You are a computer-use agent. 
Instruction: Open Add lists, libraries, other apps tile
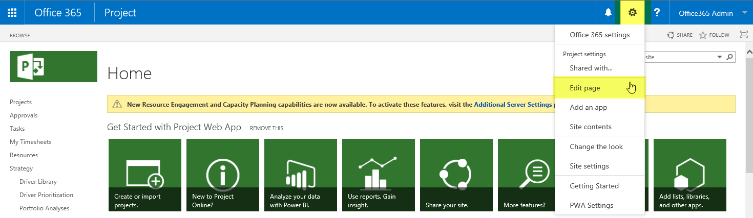click(690, 175)
